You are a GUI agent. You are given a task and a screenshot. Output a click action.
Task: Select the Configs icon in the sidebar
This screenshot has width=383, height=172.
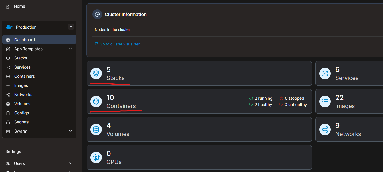pyautogui.click(x=9, y=113)
